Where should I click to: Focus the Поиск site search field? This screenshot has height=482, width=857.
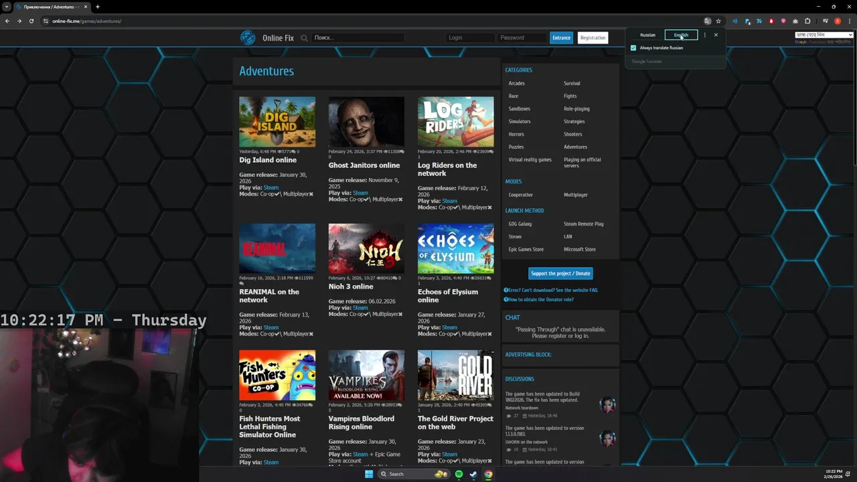(358, 37)
